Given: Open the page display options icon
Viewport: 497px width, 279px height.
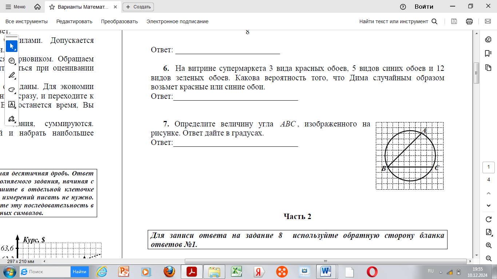Looking at the screenshot, I should [489, 232].
